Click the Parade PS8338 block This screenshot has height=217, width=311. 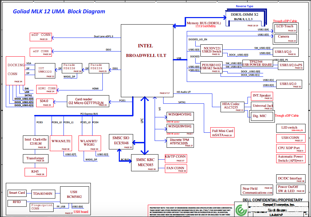pyautogui.click(x=72, y=68)
